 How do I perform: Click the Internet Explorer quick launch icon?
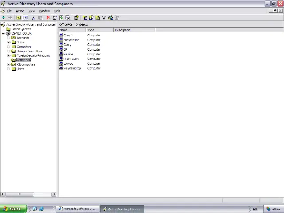click(x=42, y=209)
